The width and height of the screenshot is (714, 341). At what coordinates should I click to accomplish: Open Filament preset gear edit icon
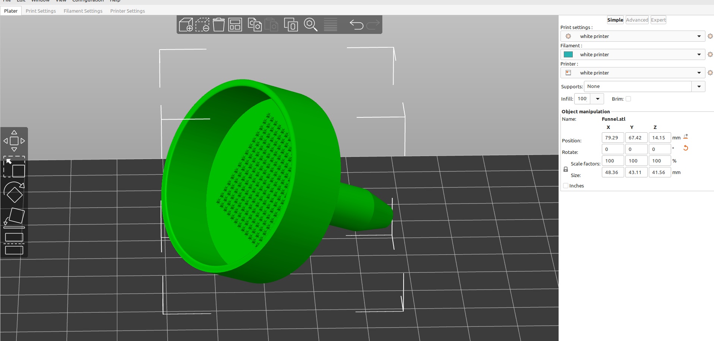pos(710,54)
